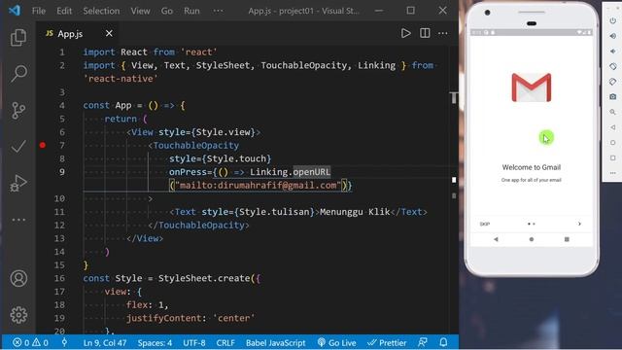
Task: Click line number 16 in gutter
Action: tap(59, 278)
